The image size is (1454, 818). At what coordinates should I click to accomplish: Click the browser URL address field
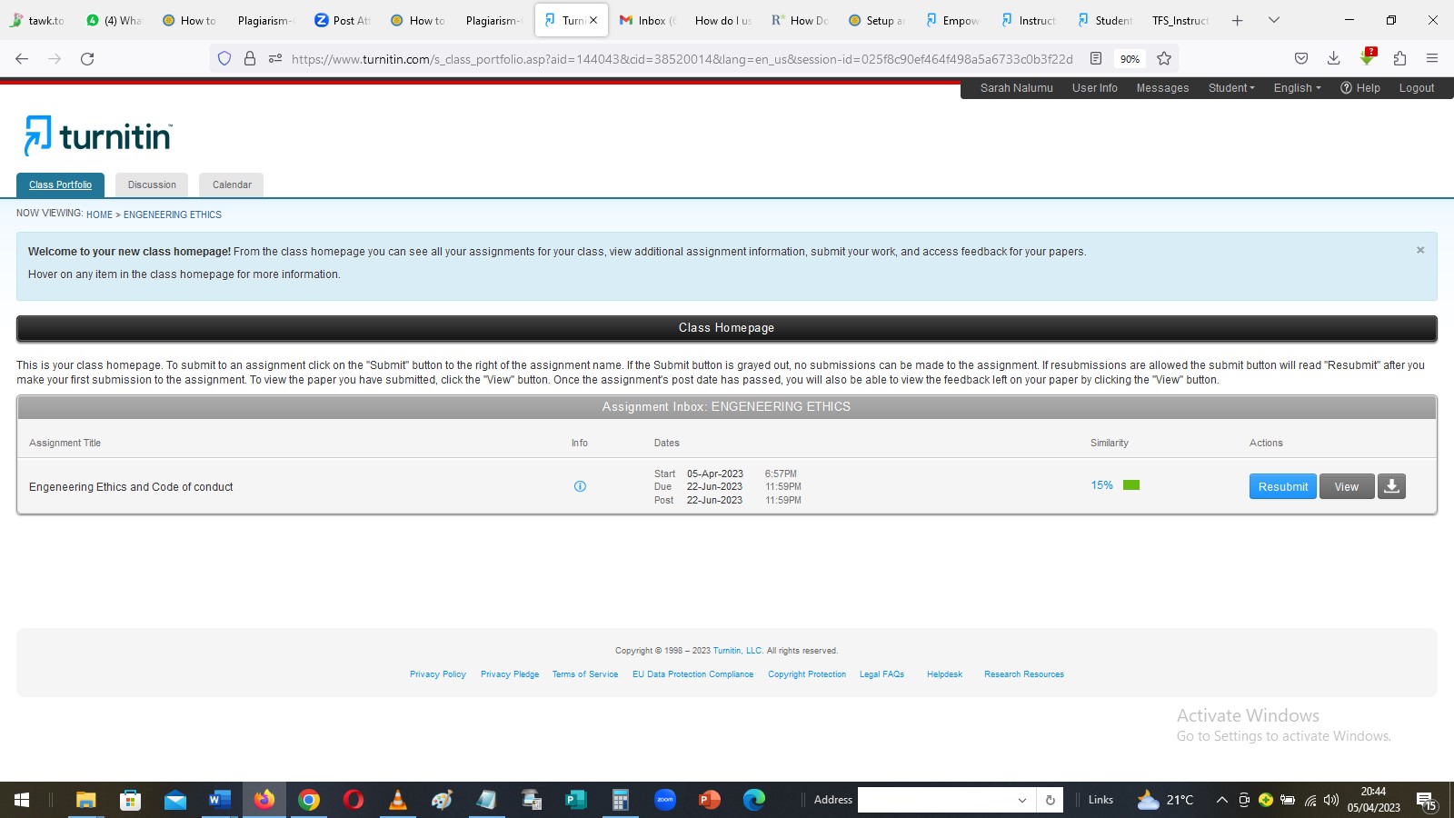682,59
